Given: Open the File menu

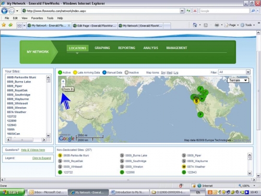Looking at the screenshot, I should coord(7,18).
